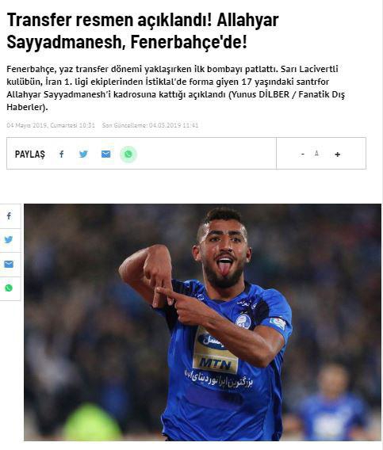The height and width of the screenshot is (450, 383).
Task: Open the Allahyar Sayyadmanesh article photo
Action: 202,322
